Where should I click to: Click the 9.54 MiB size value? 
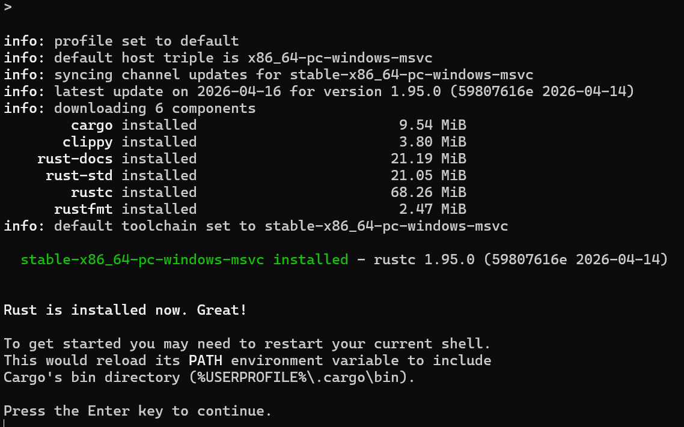(433, 125)
